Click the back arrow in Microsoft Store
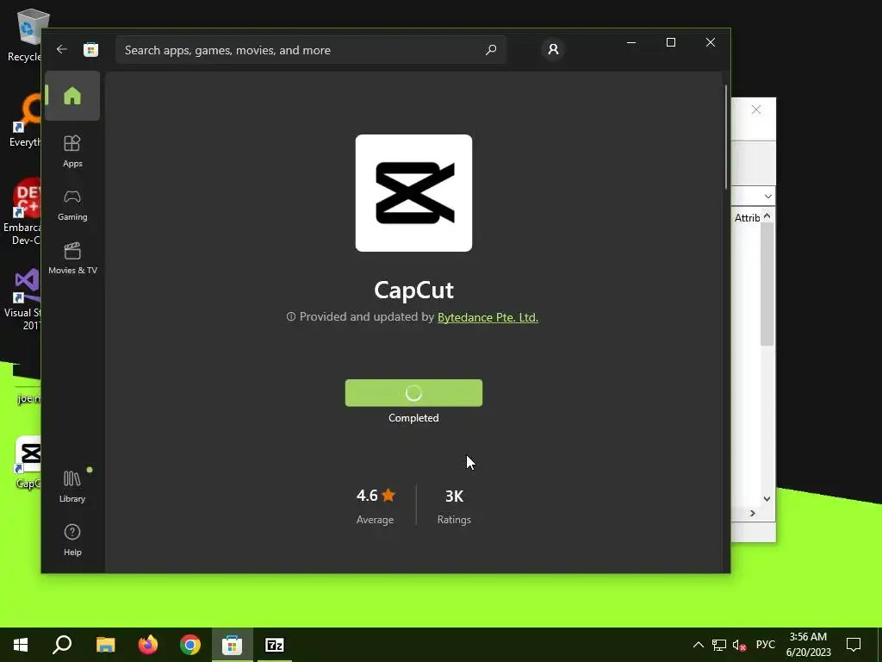 [x=62, y=49]
